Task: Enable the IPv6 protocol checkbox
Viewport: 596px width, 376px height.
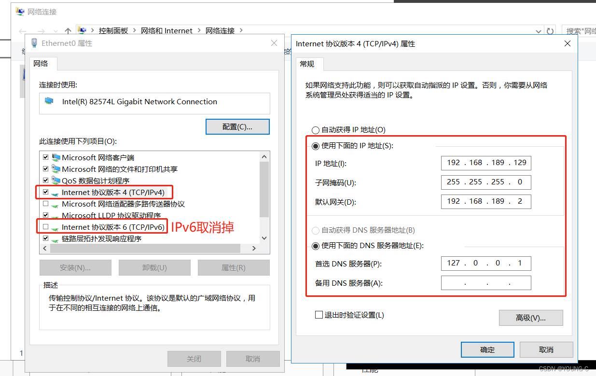Action: point(45,227)
